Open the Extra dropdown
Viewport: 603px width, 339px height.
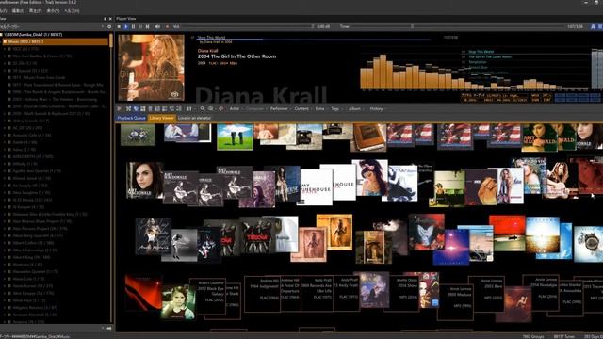tap(320, 109)
